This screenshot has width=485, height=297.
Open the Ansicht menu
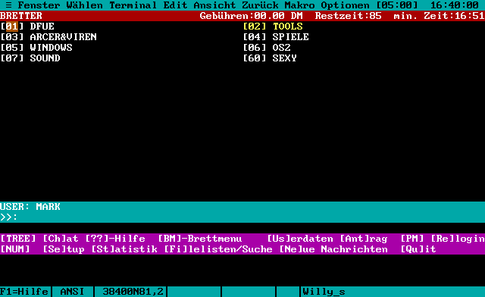coord(214,5)
